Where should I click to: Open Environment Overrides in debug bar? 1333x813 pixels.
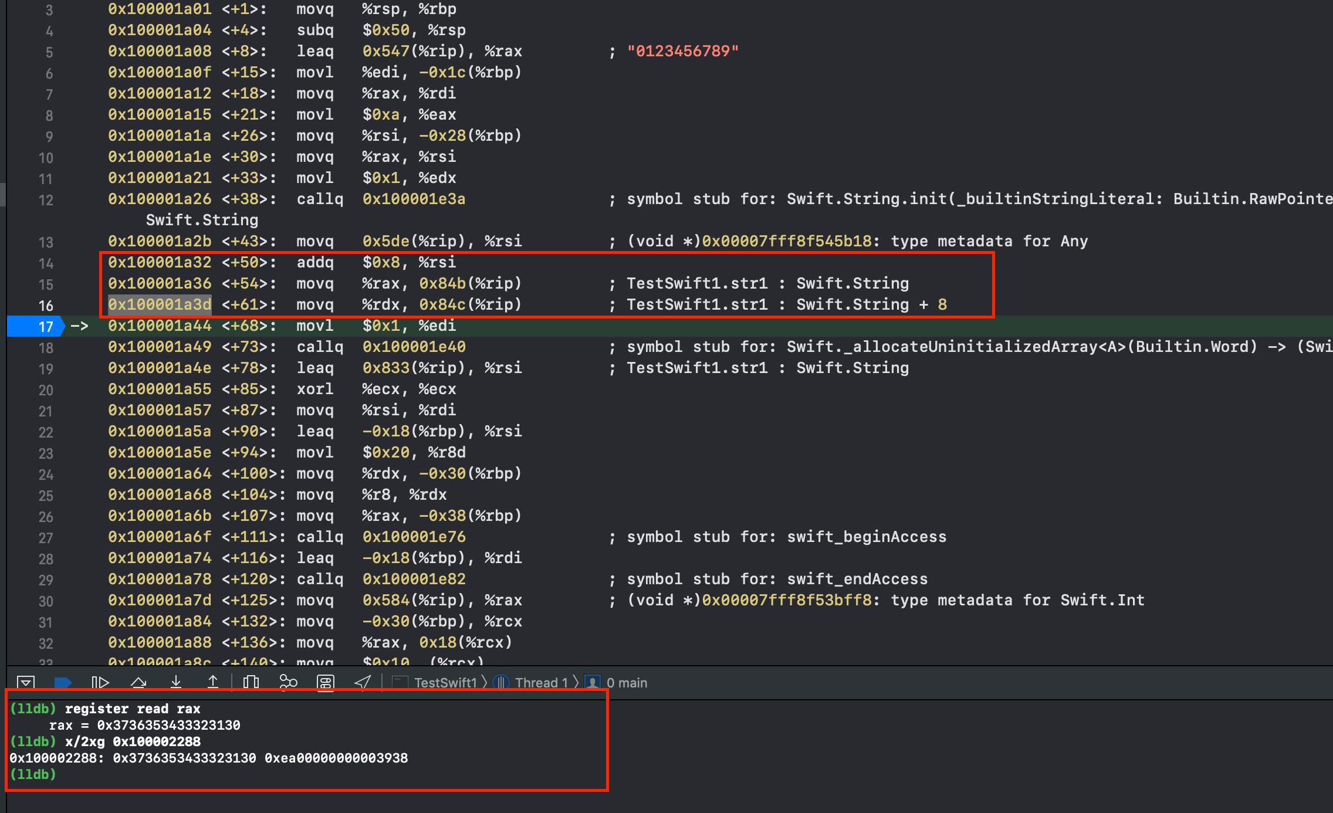[x=326, y=682]
